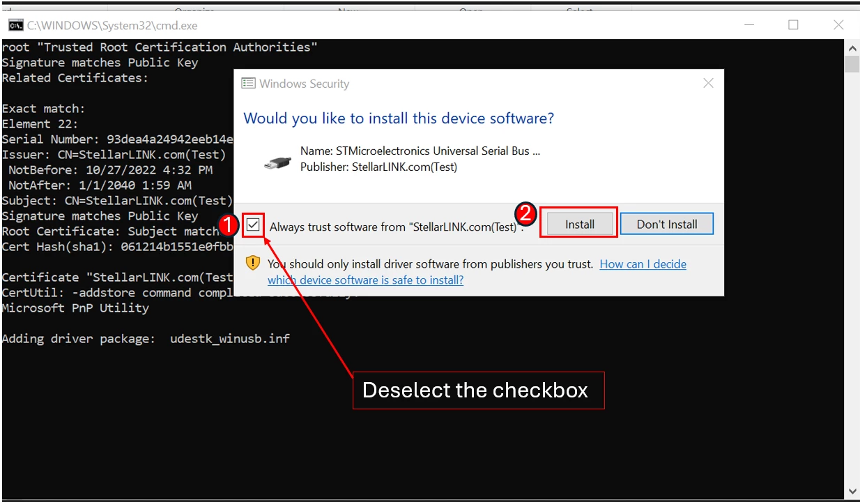This screenshot has height=502, width=860.
Task: Click the cmd scrollbar down arrow
Action: (x=852, y=492)
